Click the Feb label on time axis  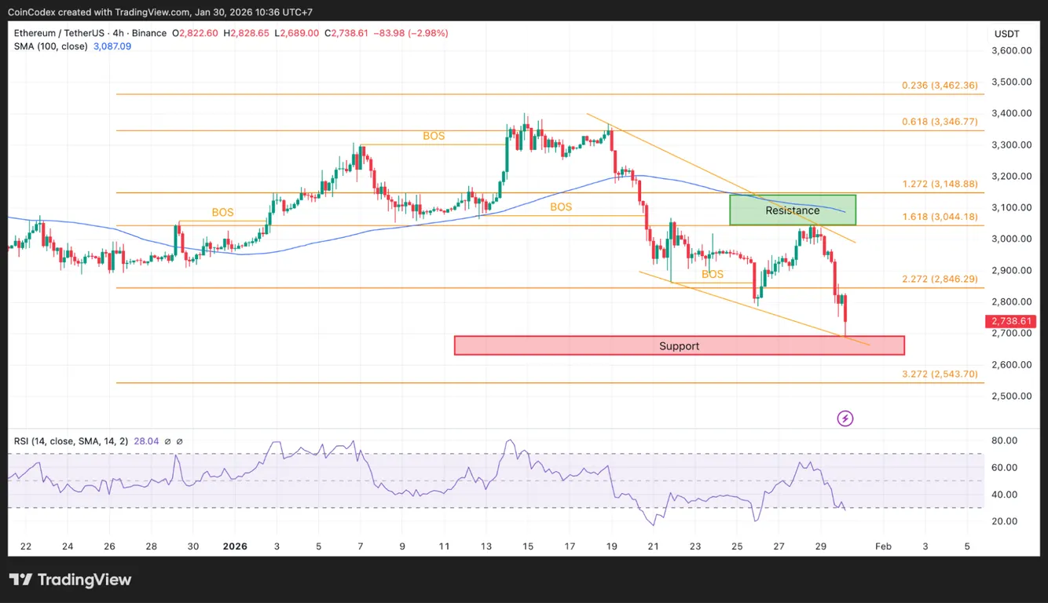[x=883, y=546]
